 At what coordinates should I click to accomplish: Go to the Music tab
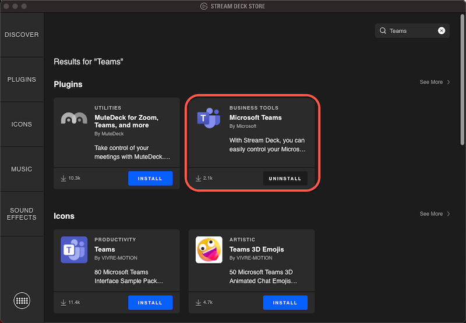(x=22, y=169)
